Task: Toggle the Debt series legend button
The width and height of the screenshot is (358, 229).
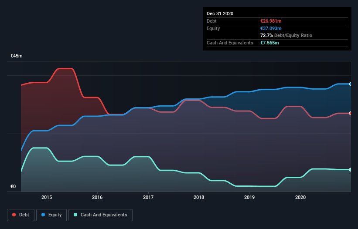Action: (21, 215)
